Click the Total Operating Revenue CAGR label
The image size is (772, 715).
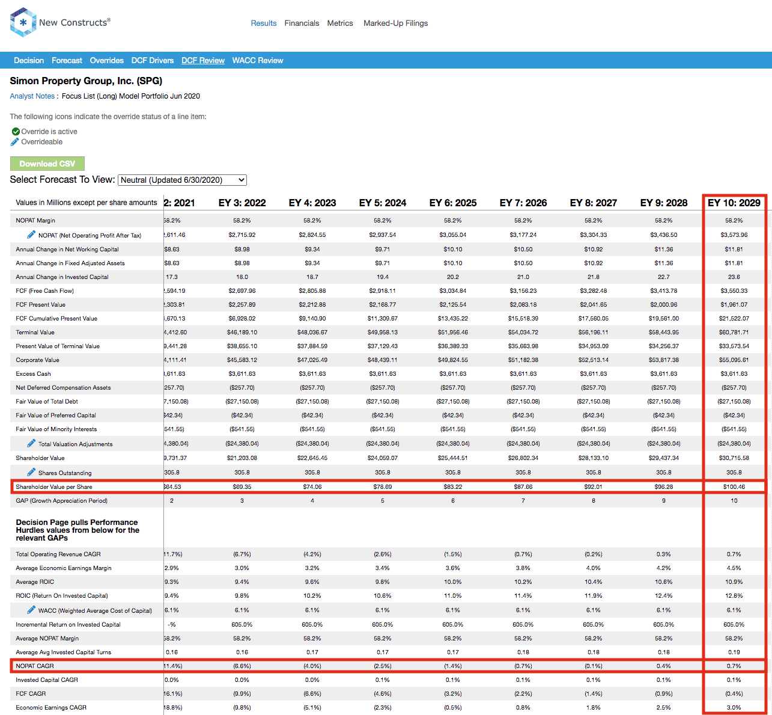tap(58, 554)
